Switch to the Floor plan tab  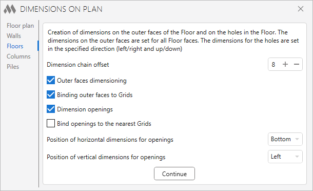coord(21,26)
